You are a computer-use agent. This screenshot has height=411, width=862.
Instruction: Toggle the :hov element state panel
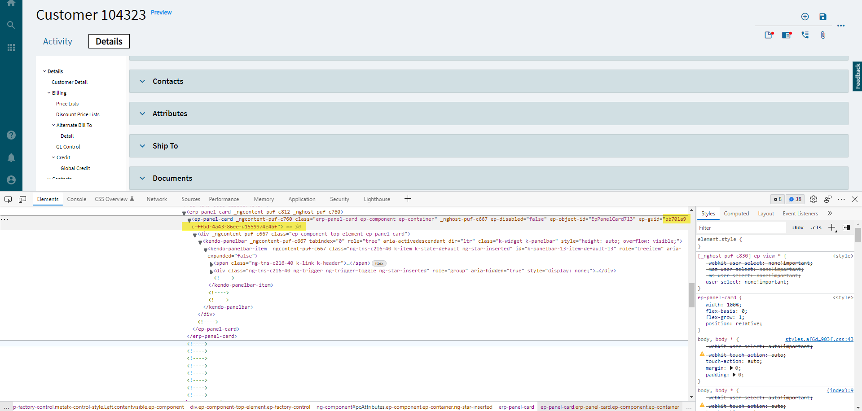797,228
